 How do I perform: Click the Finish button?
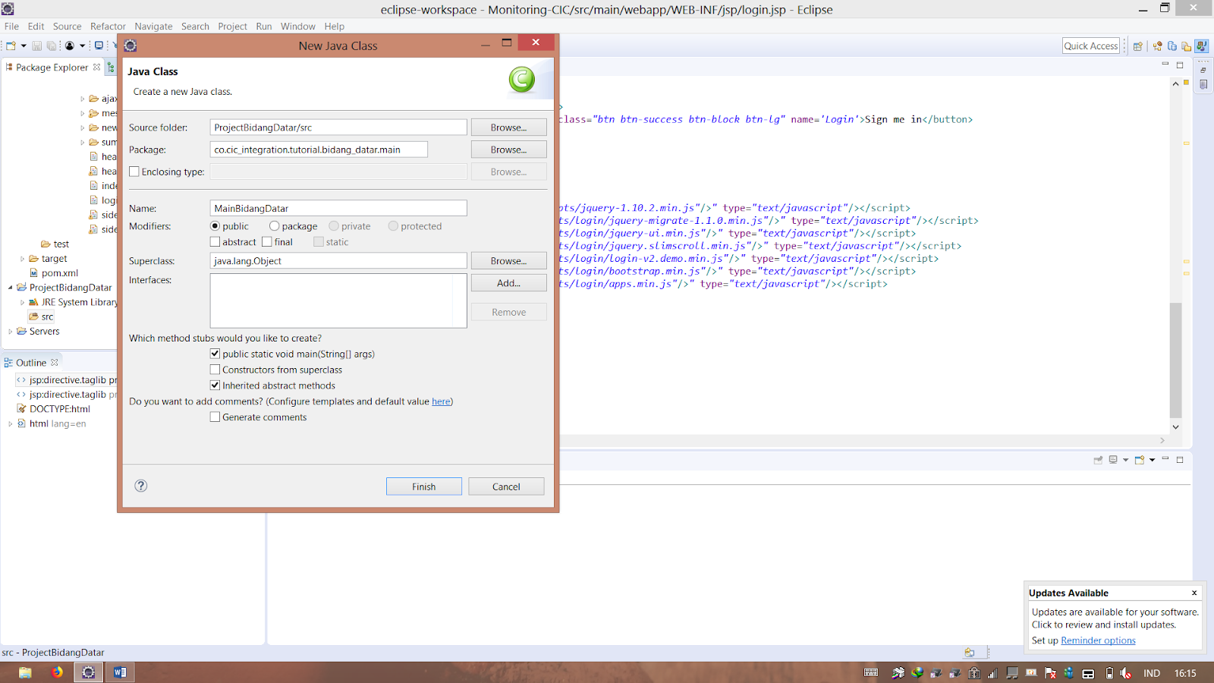(423, 486)
